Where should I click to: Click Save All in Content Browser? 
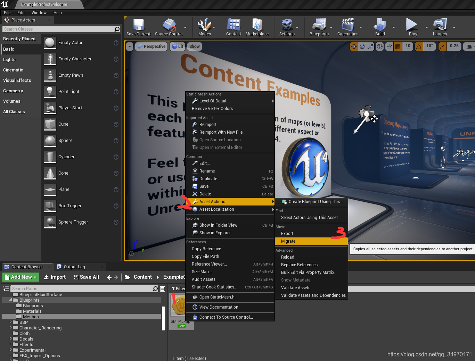[x=86, y=277]
